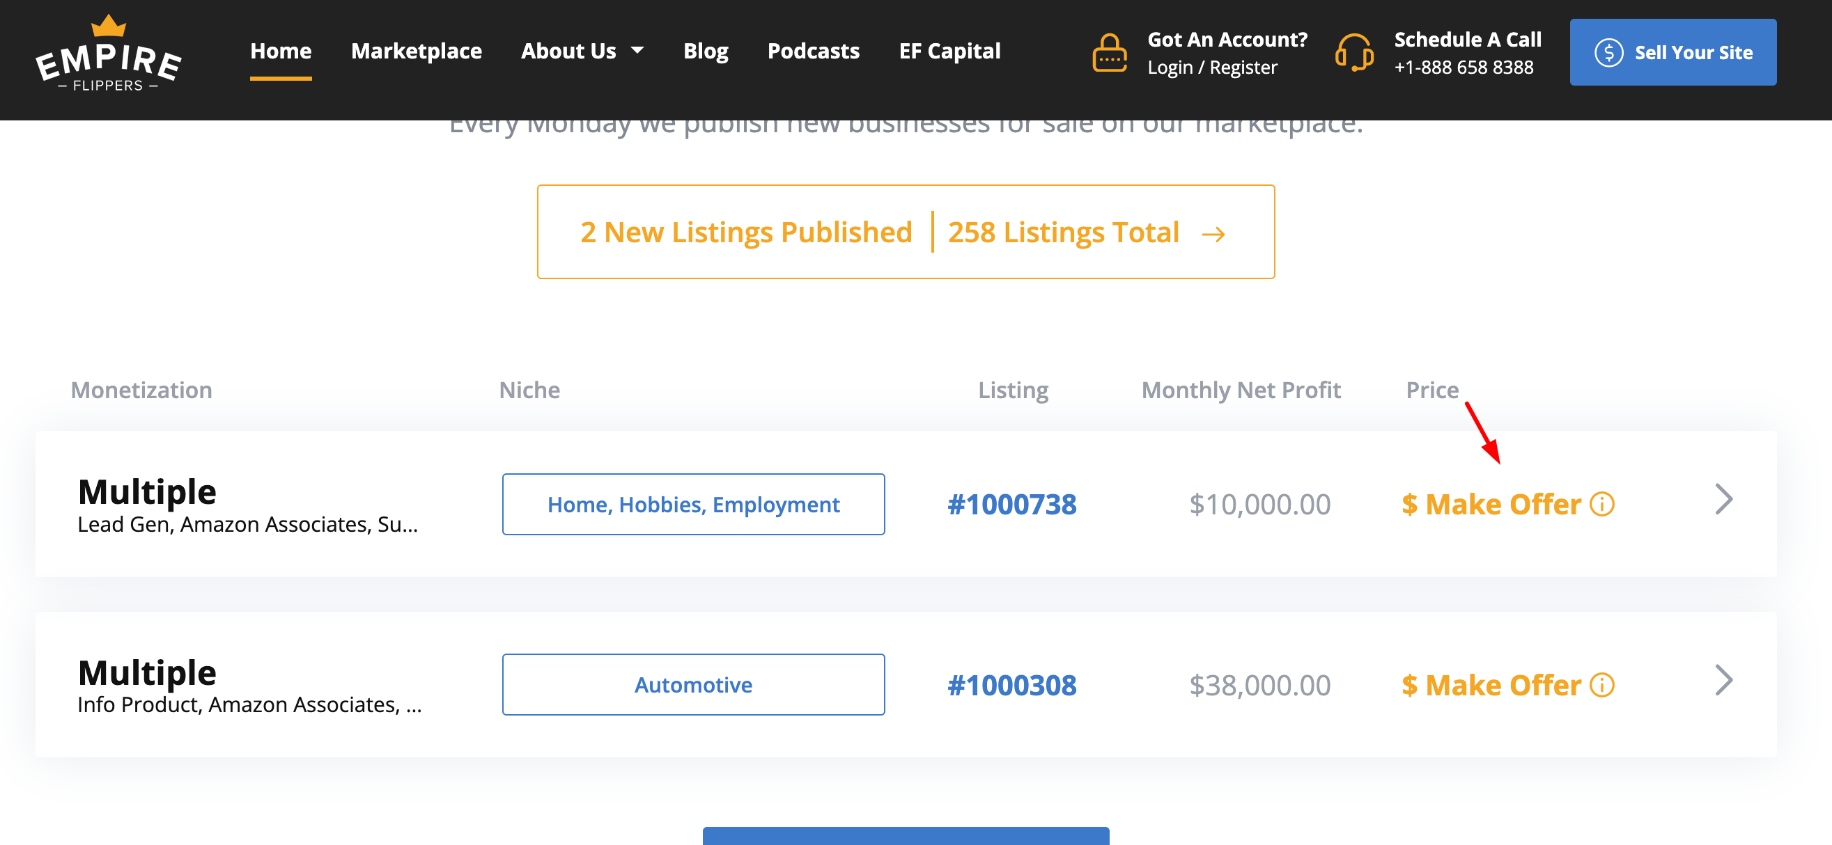Viewport: 1832px width, 845px height.
Task: Click the Niche column header
Action: (x=529, y=390)
